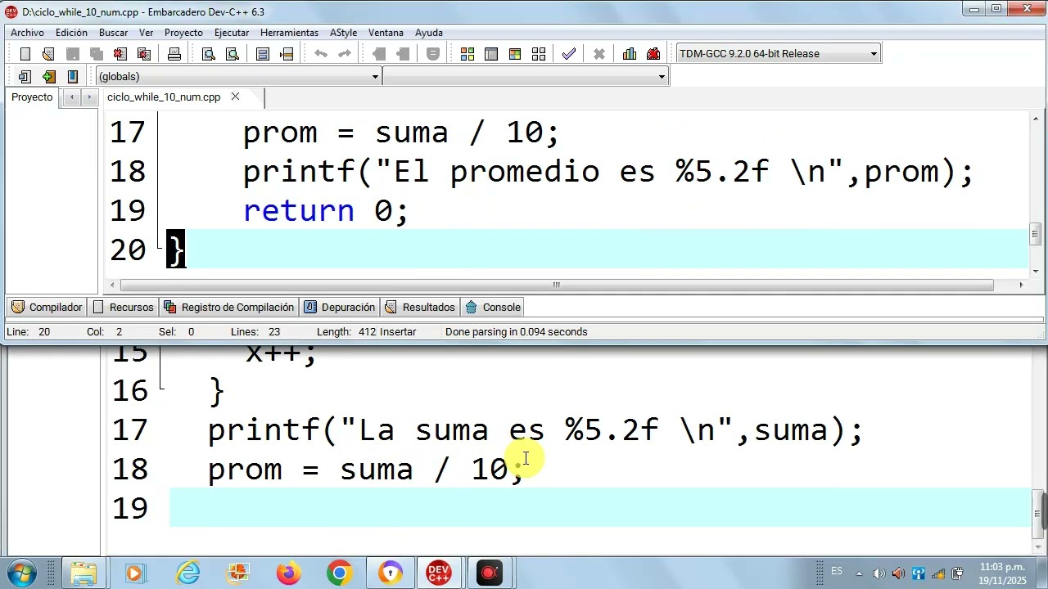Compile the program with four-squares icon
1048x589 pixels.
point(468,54)
